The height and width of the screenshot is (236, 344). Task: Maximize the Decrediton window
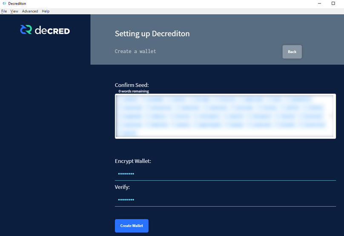point(333,3)
